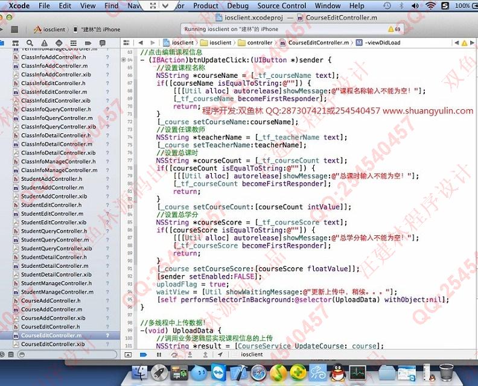Click iosclient folder in jump bar
This screenshot has width=478, height=386.
(x=216, y=43)
